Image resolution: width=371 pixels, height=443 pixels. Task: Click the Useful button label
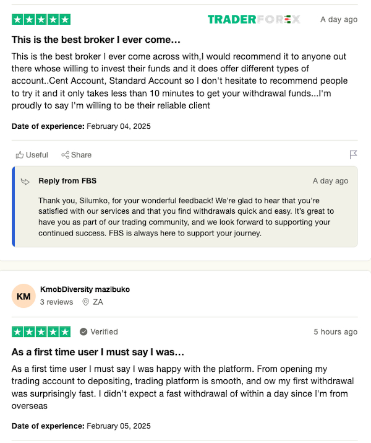pyautogui.click(x=37, y=155)
